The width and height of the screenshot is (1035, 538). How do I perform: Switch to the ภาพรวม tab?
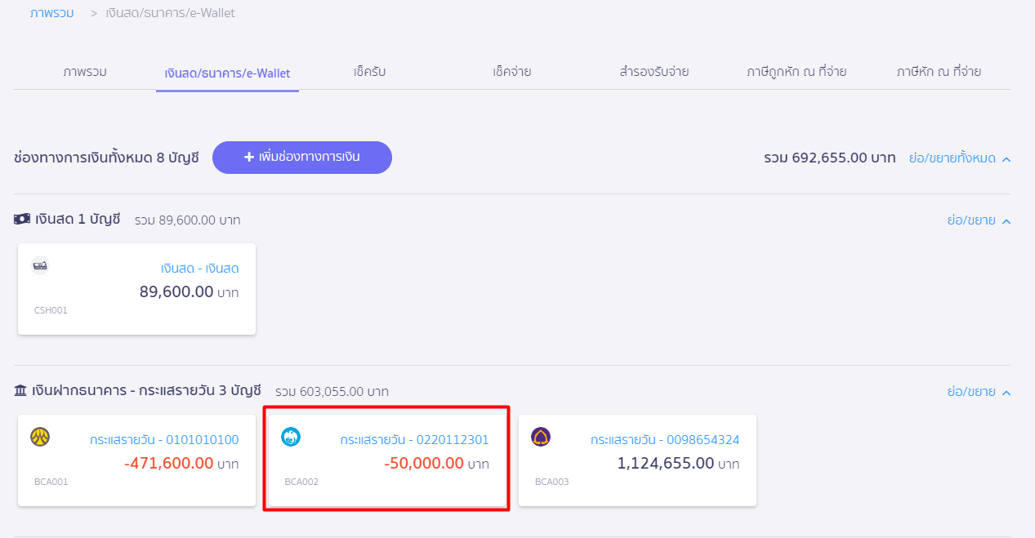85,72
